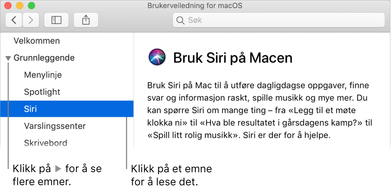Focus the Søk search field

[x=279, y=20]
